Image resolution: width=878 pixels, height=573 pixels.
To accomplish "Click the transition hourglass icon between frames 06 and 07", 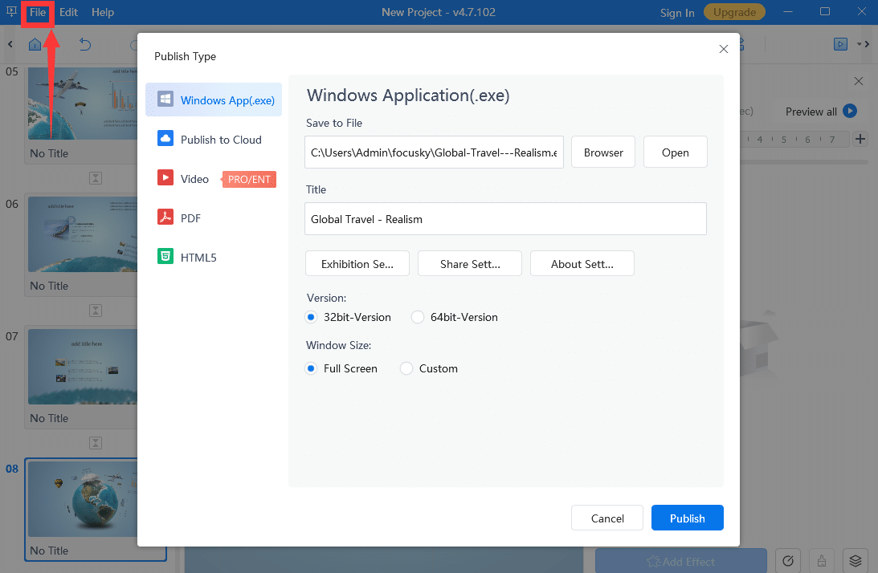I will (96, 310).
